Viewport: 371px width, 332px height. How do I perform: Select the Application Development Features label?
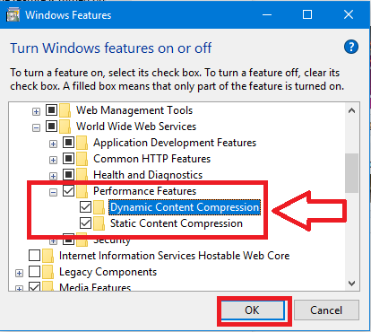coord(175,143)
